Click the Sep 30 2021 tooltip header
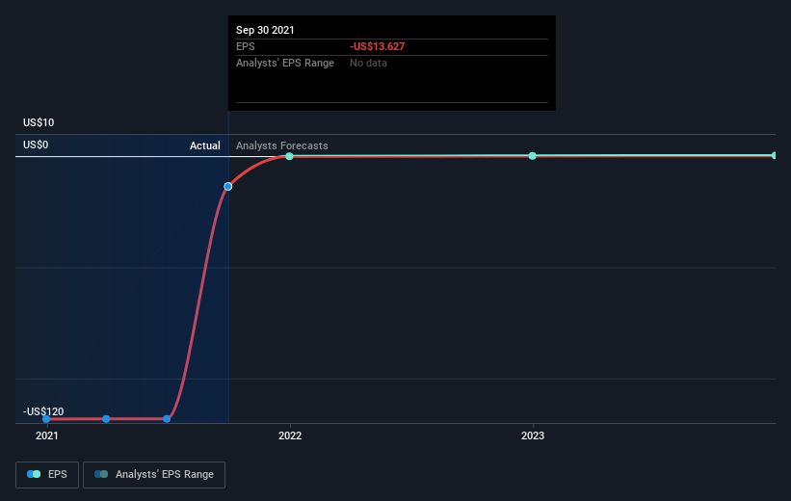791x501 pixels. coord(265,30)
